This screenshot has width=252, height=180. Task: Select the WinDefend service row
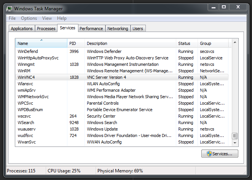pos(122,51)
